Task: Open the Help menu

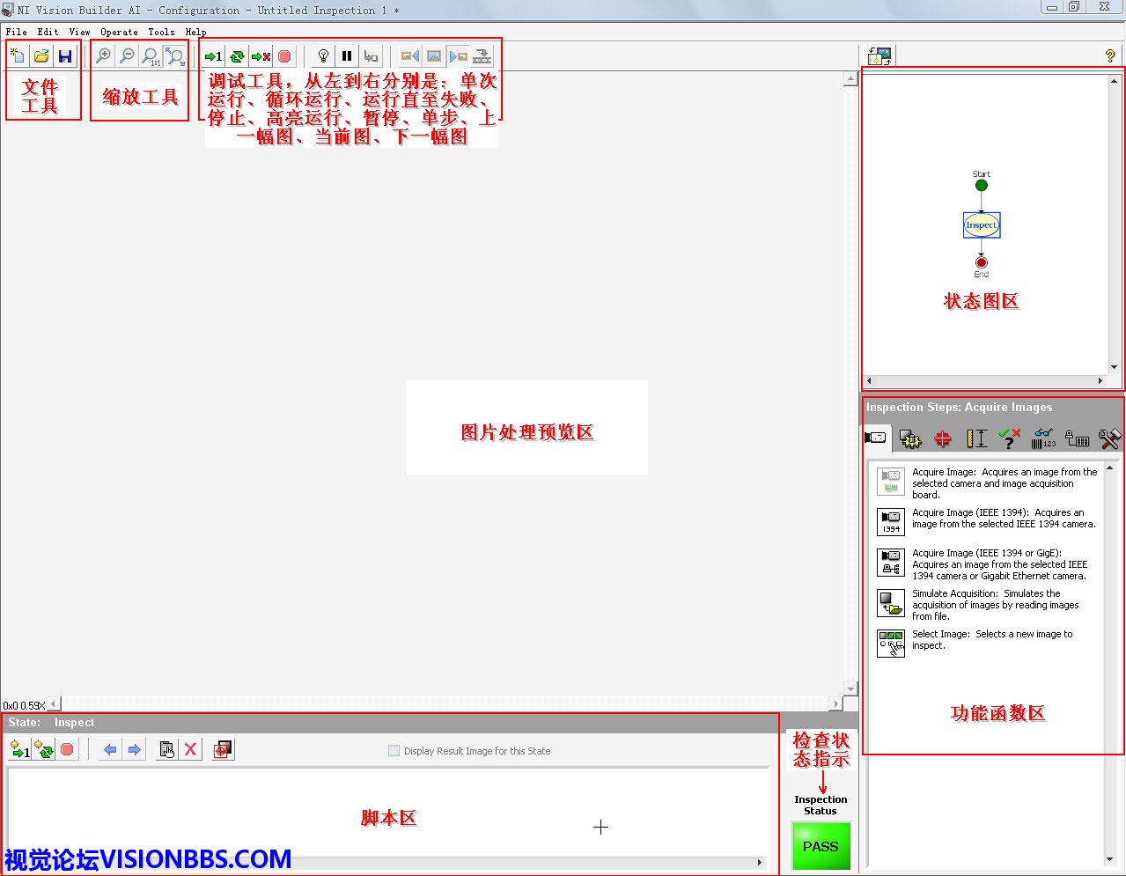Action: click(x=195, y=32)
